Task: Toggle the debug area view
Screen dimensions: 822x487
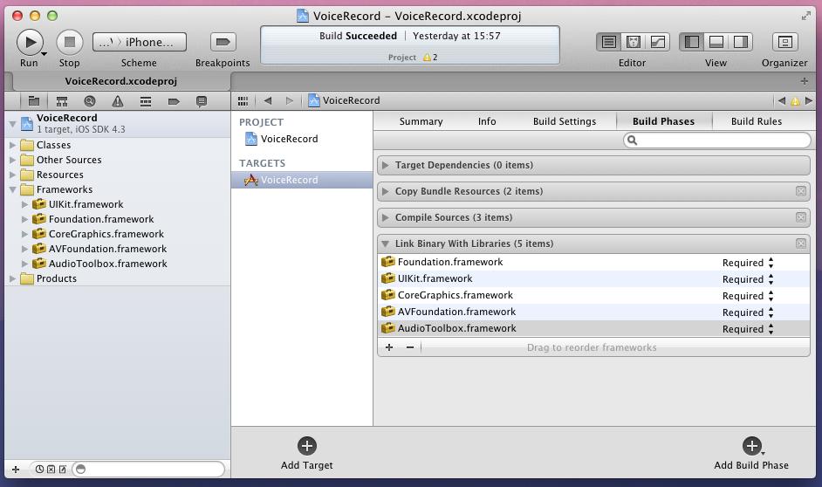Action: coord(716,42)
